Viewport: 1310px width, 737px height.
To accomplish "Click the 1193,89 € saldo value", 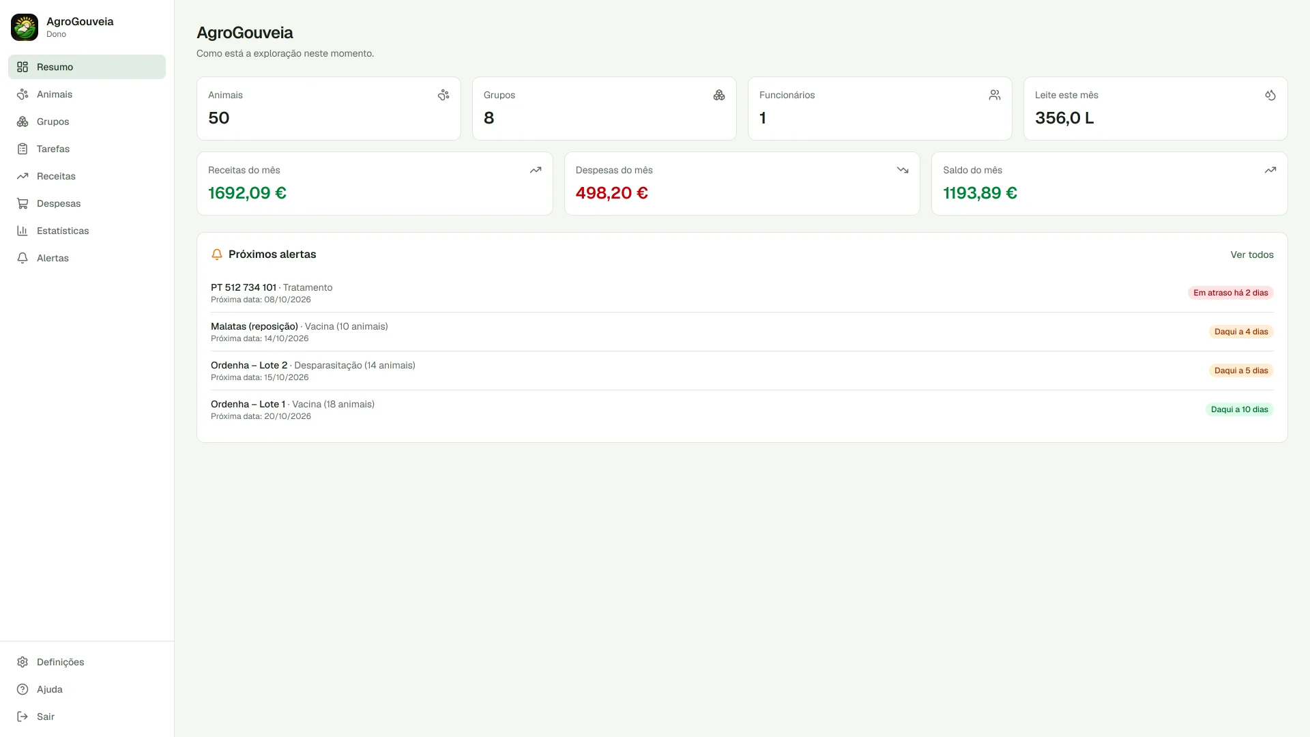I will pos(980,193).
